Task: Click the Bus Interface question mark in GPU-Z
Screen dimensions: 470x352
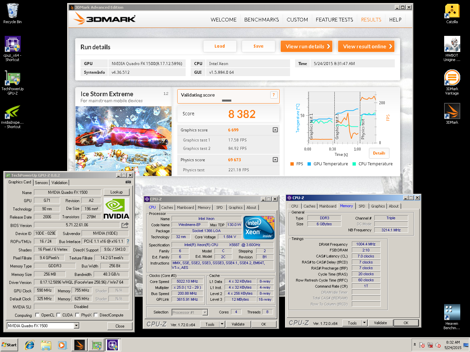Action: coord(128,241)
